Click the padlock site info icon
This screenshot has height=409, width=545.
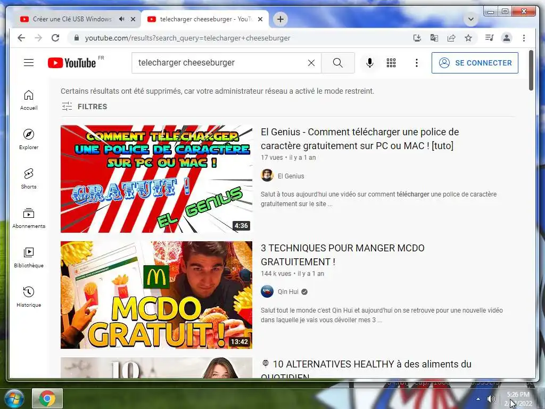(77, 38)
